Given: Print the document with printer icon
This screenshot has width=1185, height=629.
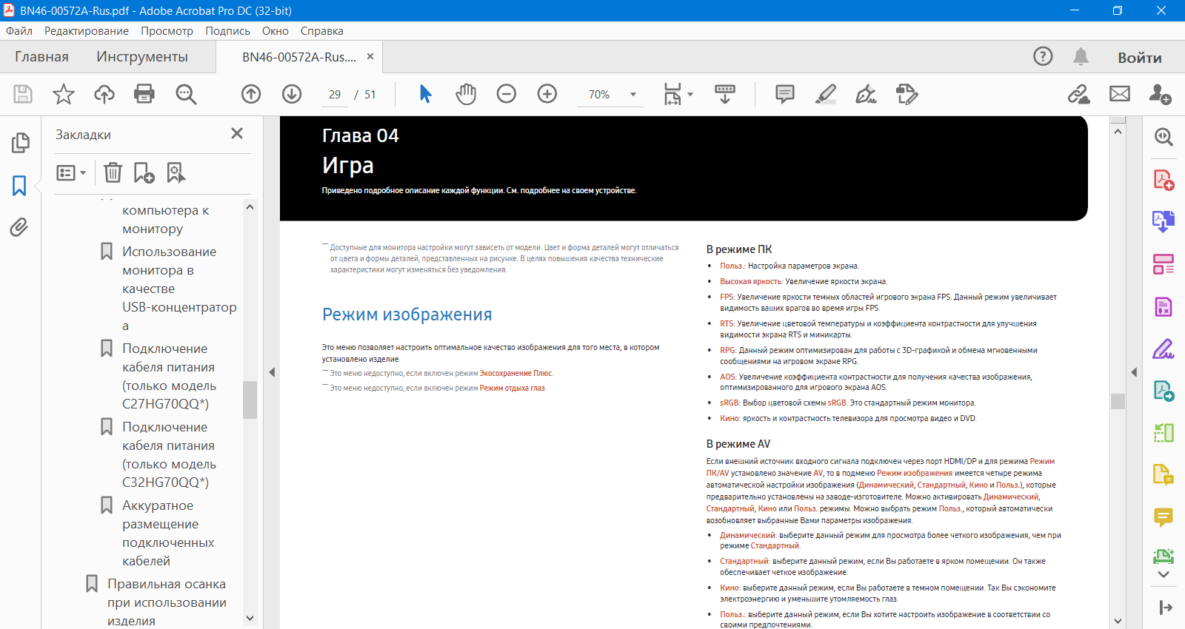Looking at the screenshot, I should [144, 94].
